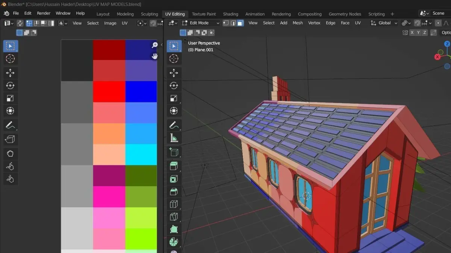Open the Image menu in UV editor
This screenshot has height=253, width=451.
[110, 23]
